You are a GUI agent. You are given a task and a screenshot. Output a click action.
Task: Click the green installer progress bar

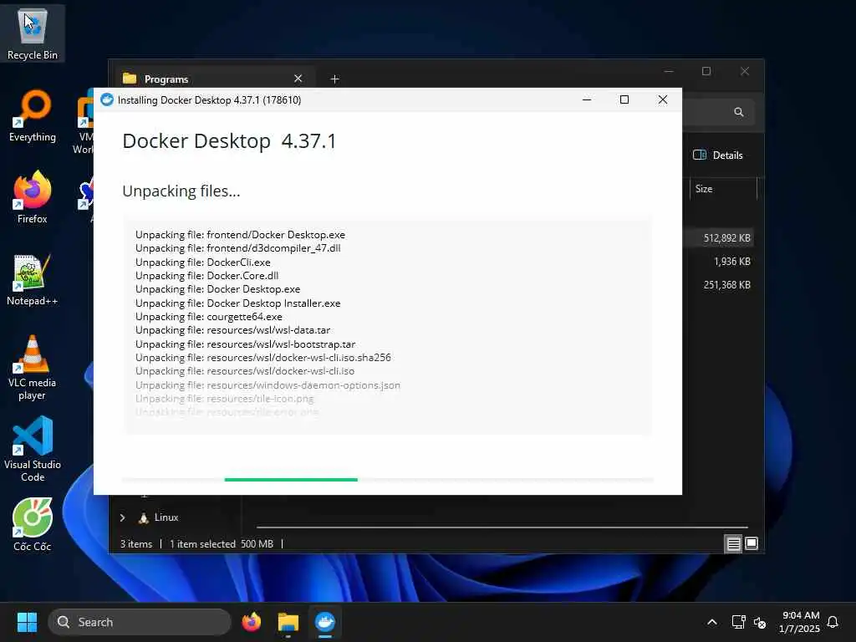291,479
